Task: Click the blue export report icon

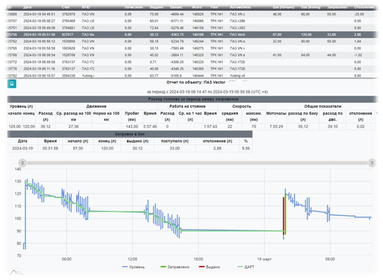Action: [11, 84]
